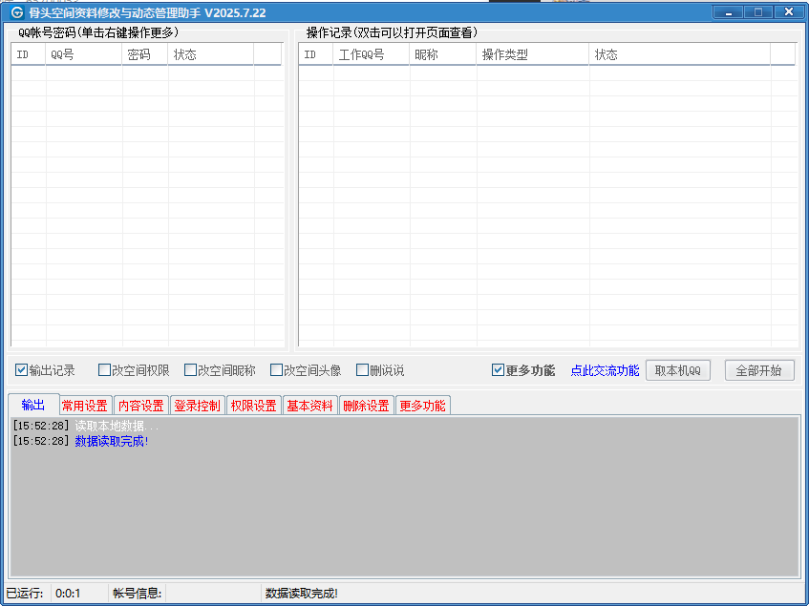This screenshot has width=809, height=606.
Task: Toggle the 输出记录 checkbox
Action: click(x=22, y=370)
